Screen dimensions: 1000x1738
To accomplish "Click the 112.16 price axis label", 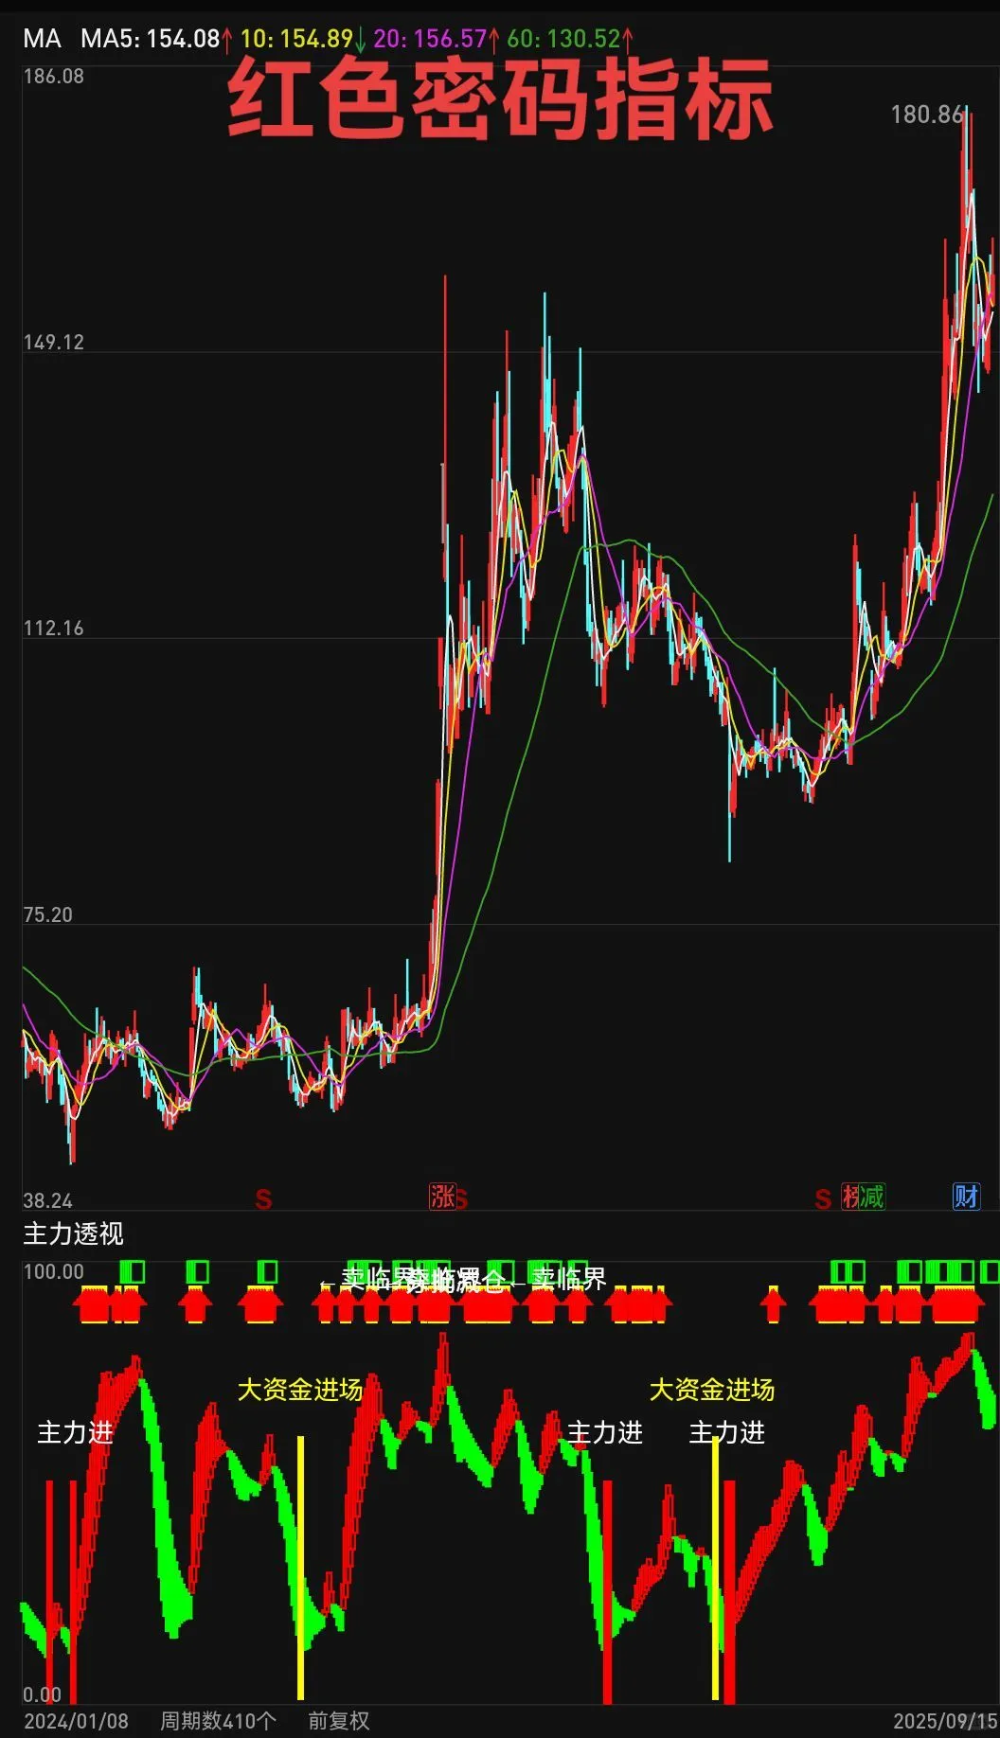I will [53, 629].
